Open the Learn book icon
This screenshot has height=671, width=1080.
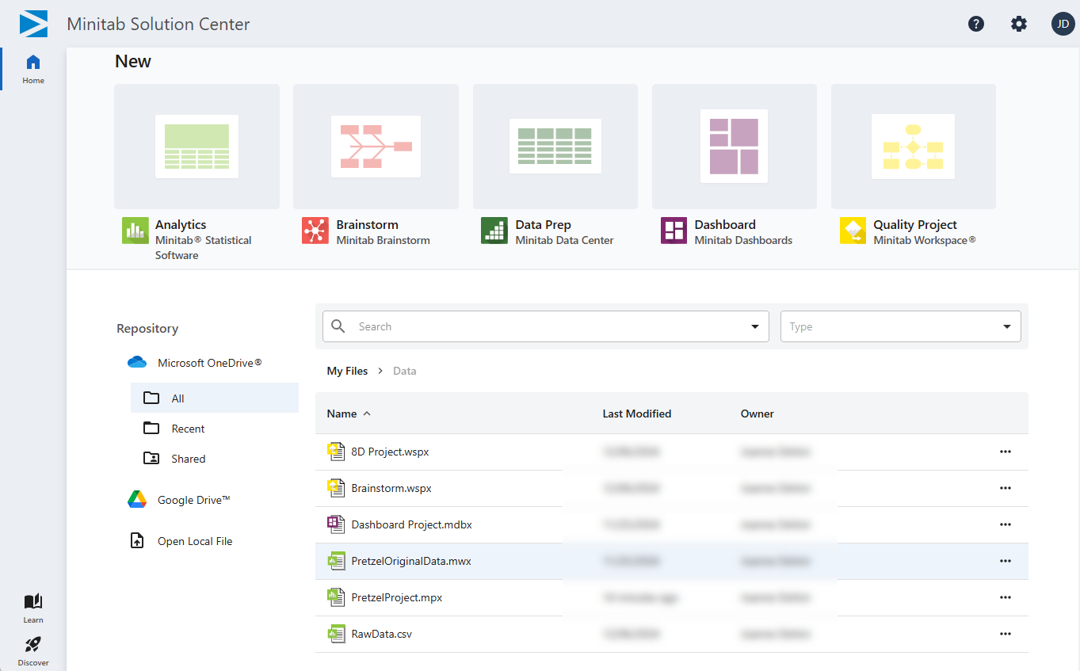[33, 601]
